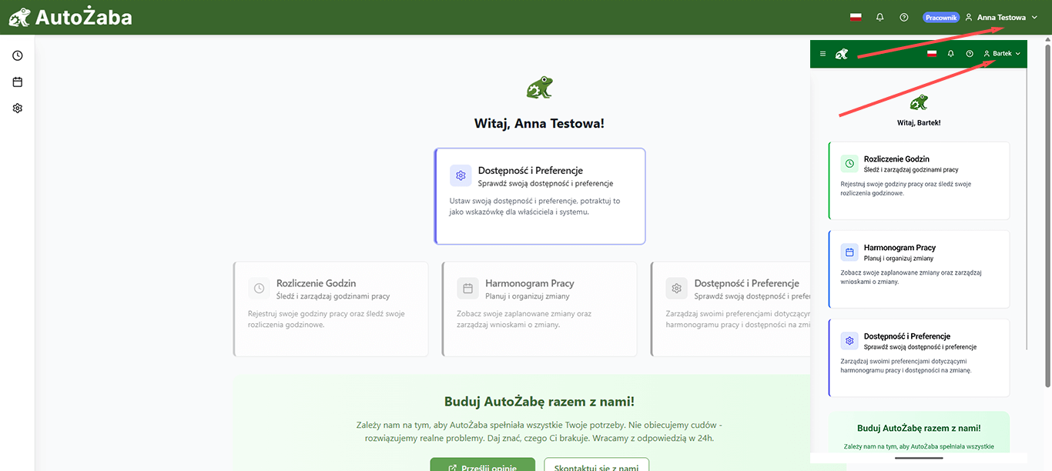
Task: Open the hamburger menu in mobile preview
Action: (823, 54)
